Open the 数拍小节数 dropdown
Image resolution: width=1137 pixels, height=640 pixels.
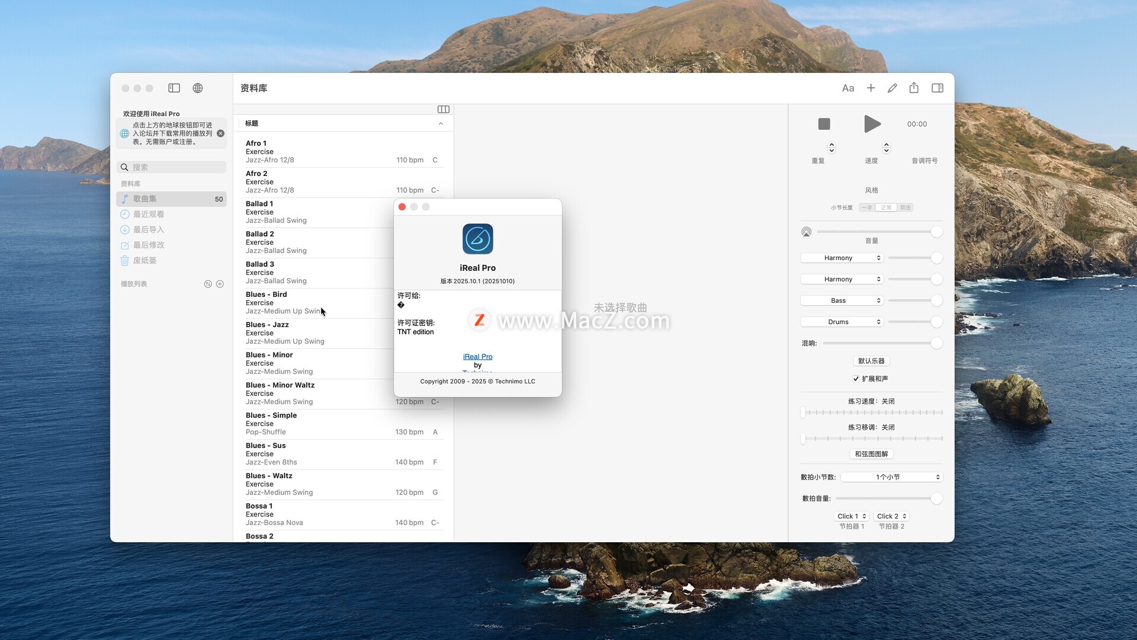click(x=891, y=477)
